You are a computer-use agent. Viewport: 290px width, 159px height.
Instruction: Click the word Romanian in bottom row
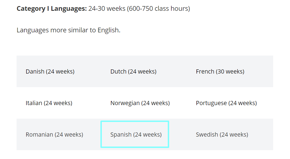click(39, 135)
